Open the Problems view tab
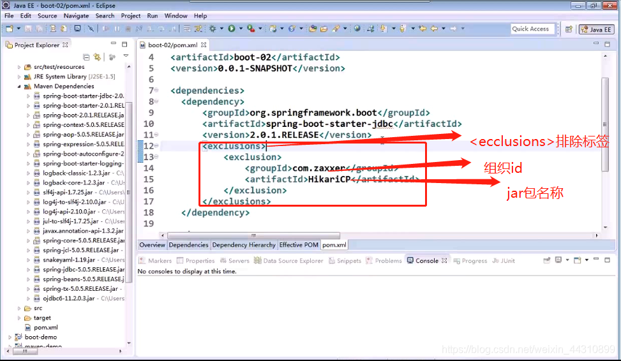 click(x=384, y=261)
